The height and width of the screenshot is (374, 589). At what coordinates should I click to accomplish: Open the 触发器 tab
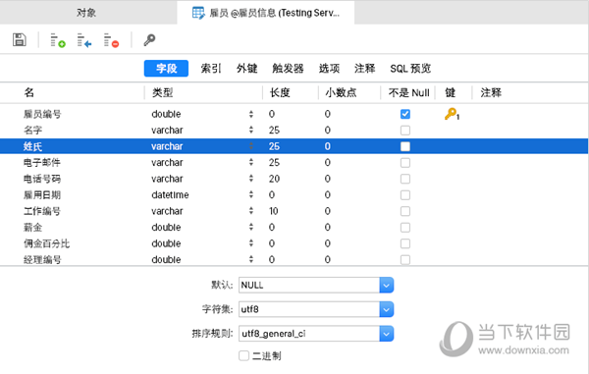coord(288,69)
